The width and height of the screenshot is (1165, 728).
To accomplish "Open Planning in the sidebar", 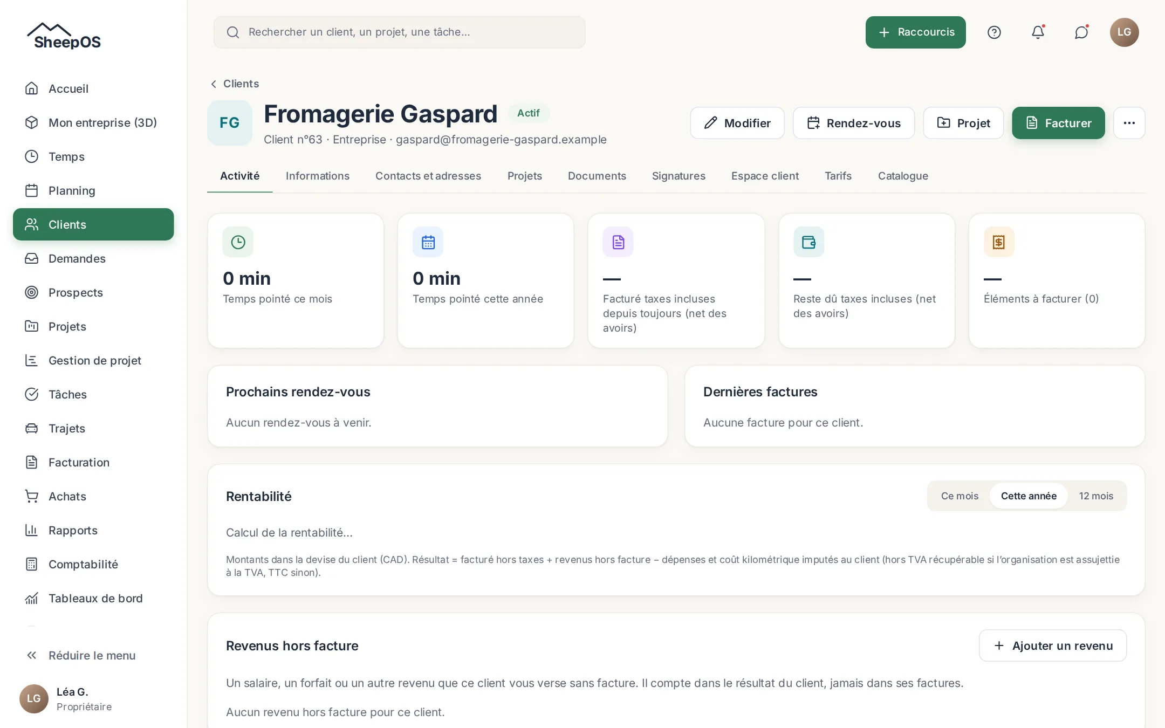I will 93,190.
